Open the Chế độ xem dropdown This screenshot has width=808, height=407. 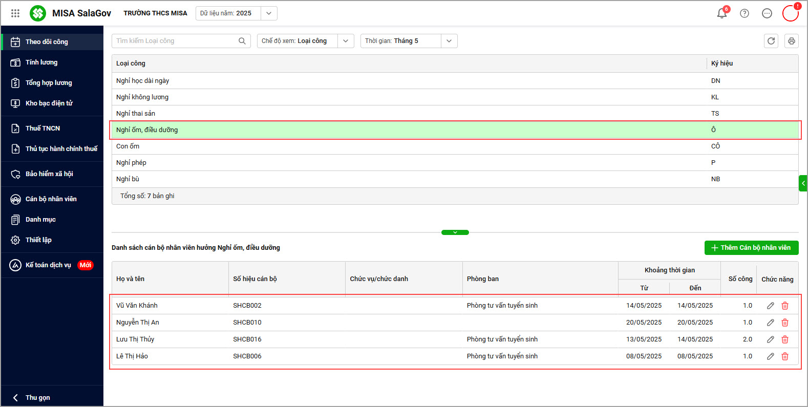346,41
